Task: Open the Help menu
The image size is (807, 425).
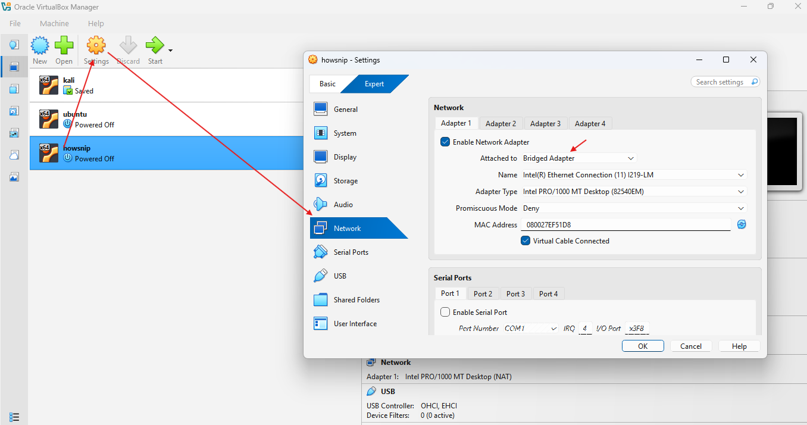Action: pos(96,24)
